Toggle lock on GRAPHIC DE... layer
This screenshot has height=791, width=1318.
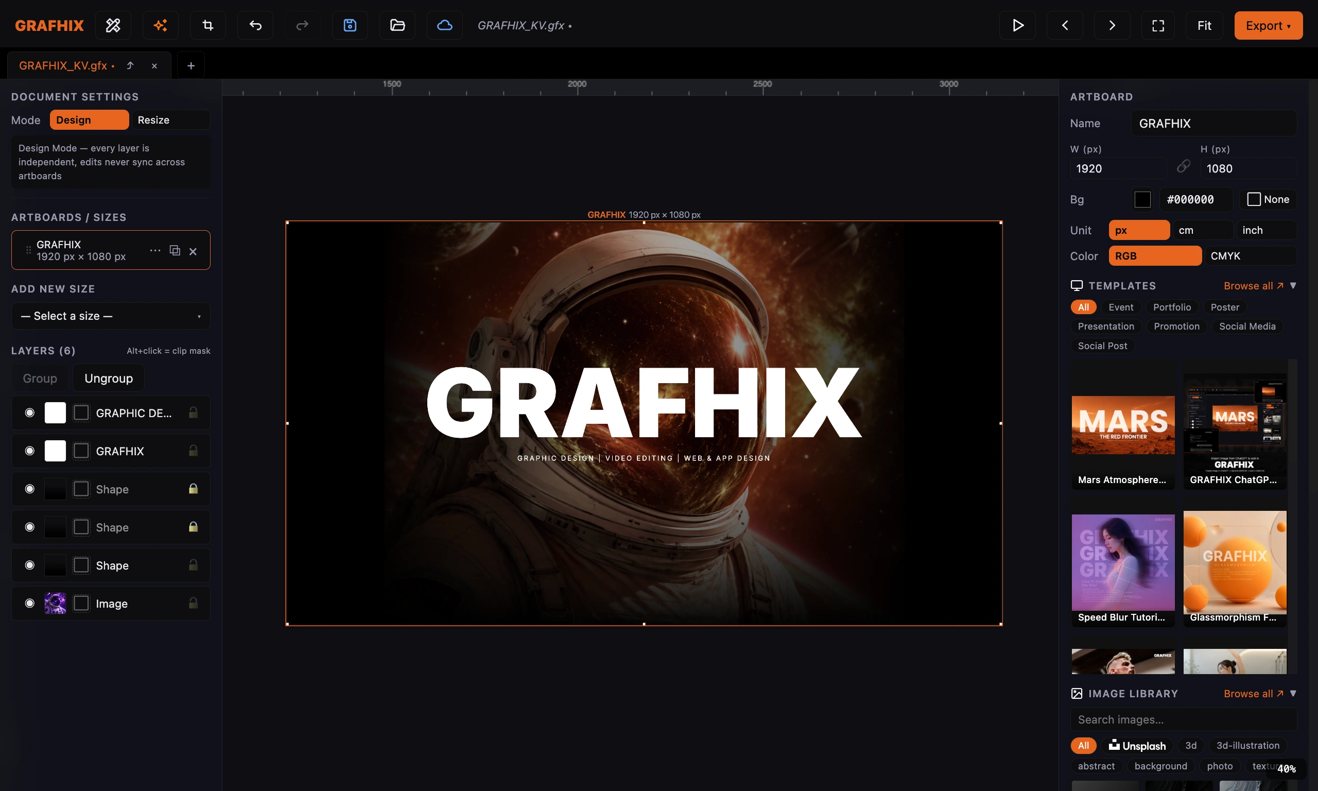[x=194, y=412]
